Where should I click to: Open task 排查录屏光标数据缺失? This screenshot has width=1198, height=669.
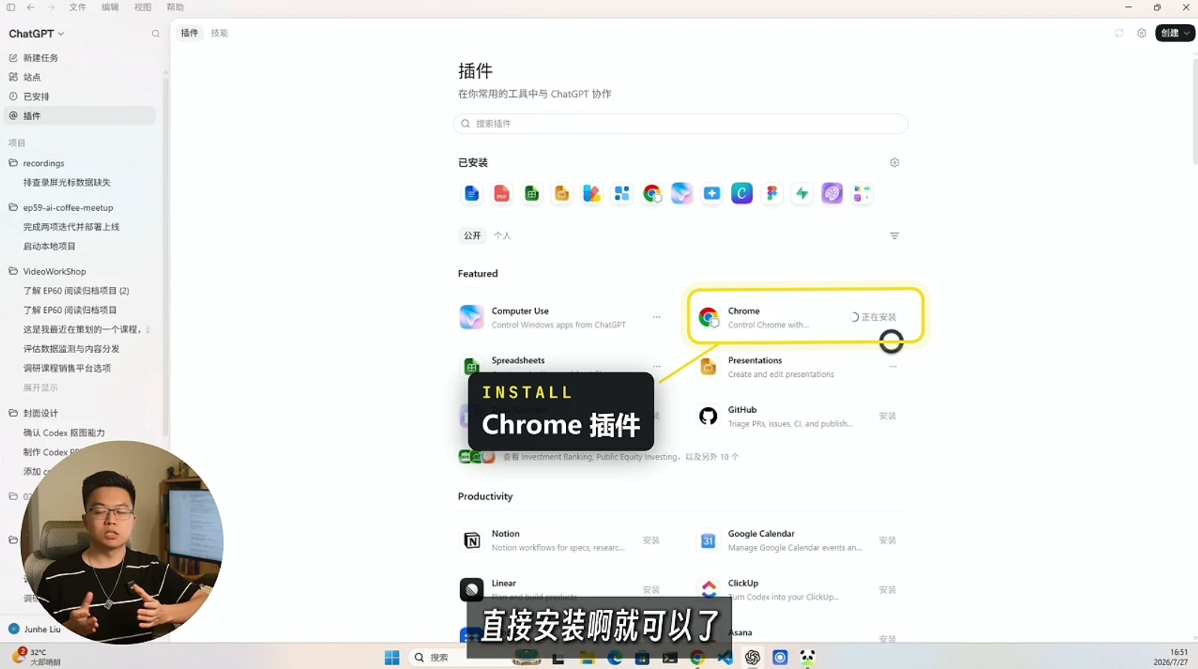click(67, 182)
